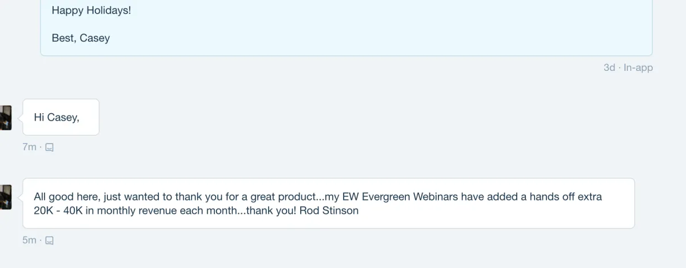Open the avatar next to "Hi Casey,"
The width and height of the screenshot is (686, 268).
click(6, 118)
